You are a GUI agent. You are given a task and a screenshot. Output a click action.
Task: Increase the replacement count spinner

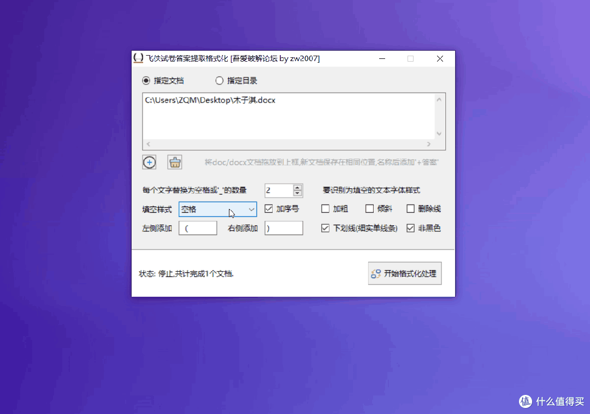click(x=297, y=188)
